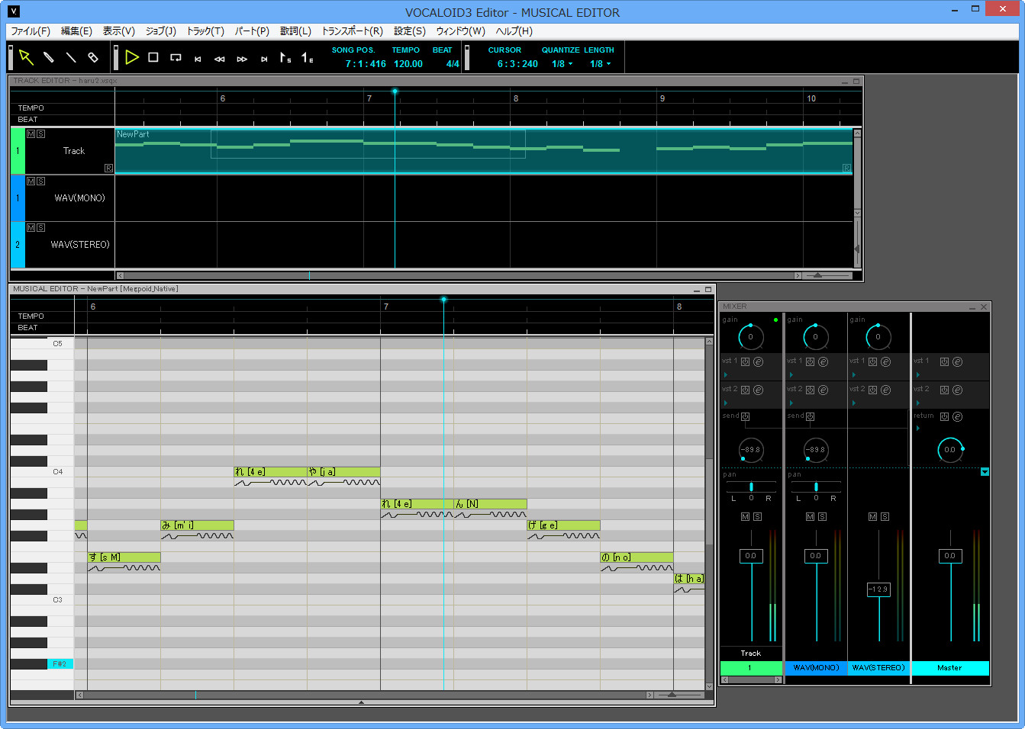Click the C4 key on piano keyboard
Image resolution: width=1025 pixels, height=729 pixels.
tap(42, 472)
